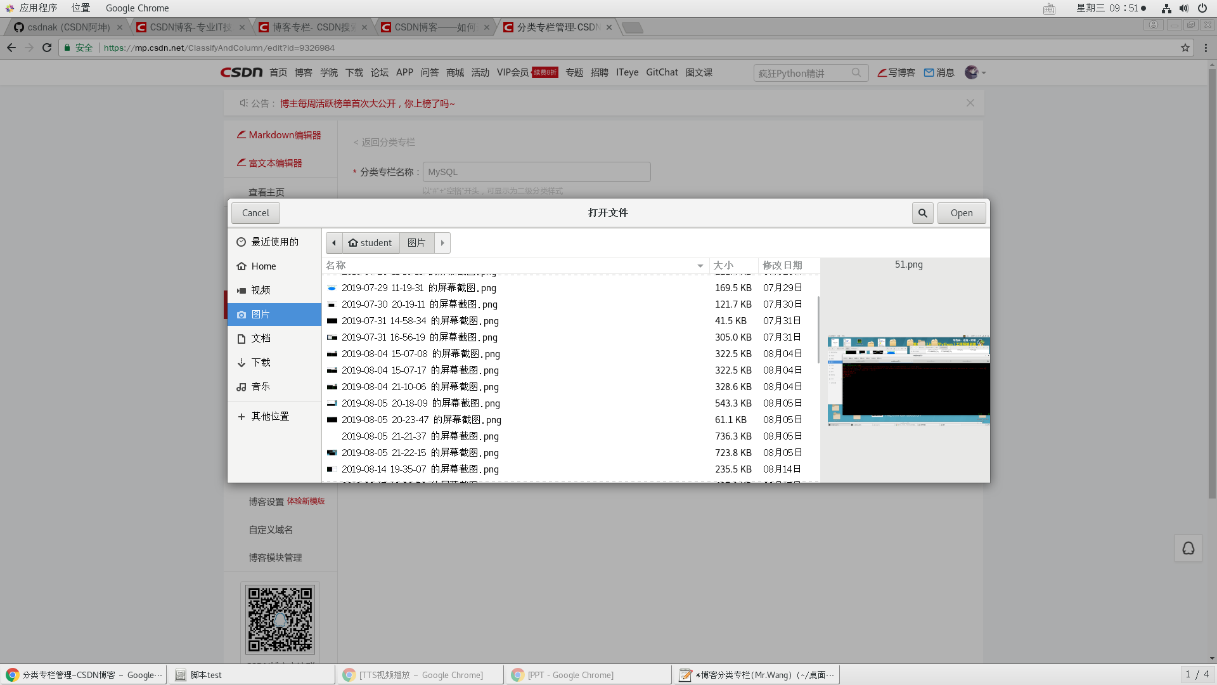Click the browser reload icon
Screen dimensions: 1217x685
click(x=47, y=48)
